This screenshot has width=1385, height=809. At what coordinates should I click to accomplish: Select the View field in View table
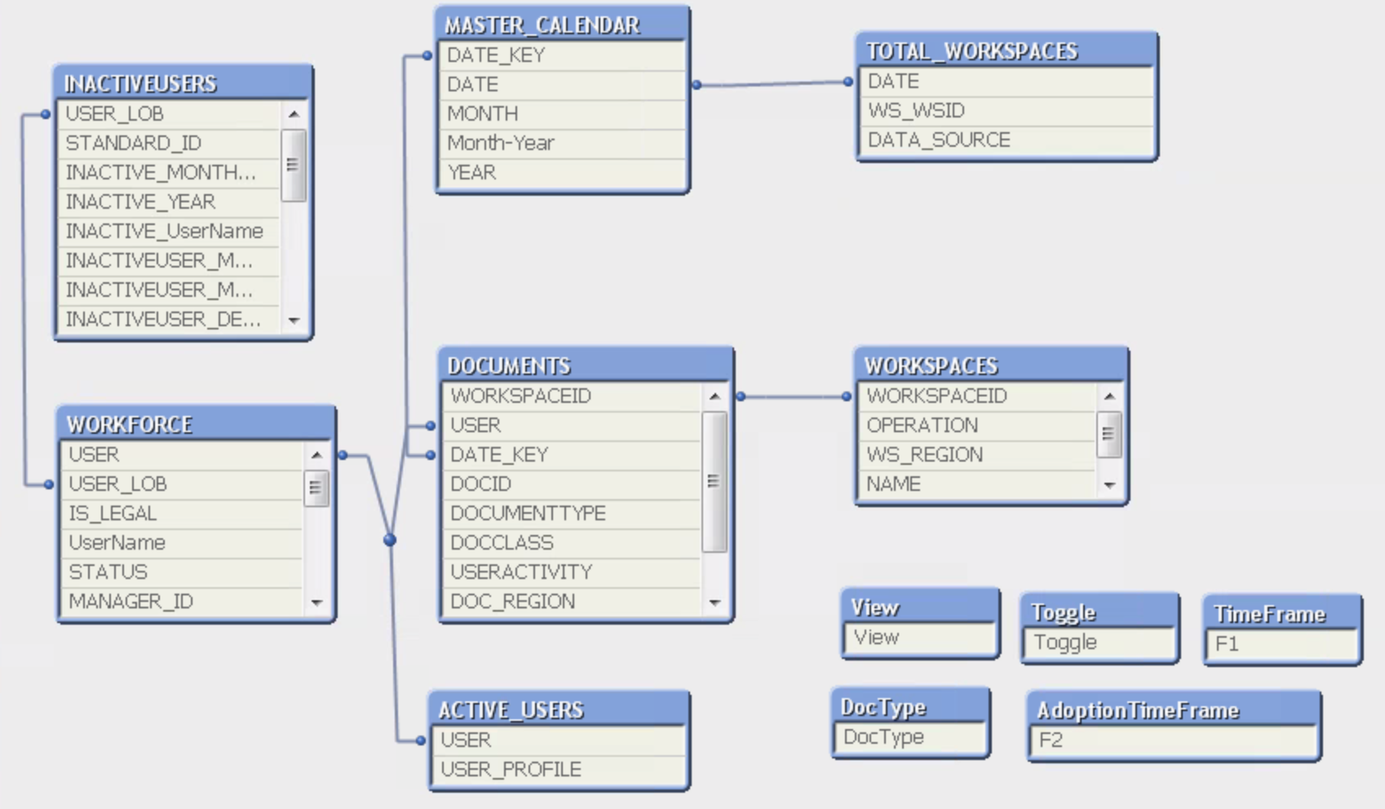pyautogui.click(x=921, y=638)
